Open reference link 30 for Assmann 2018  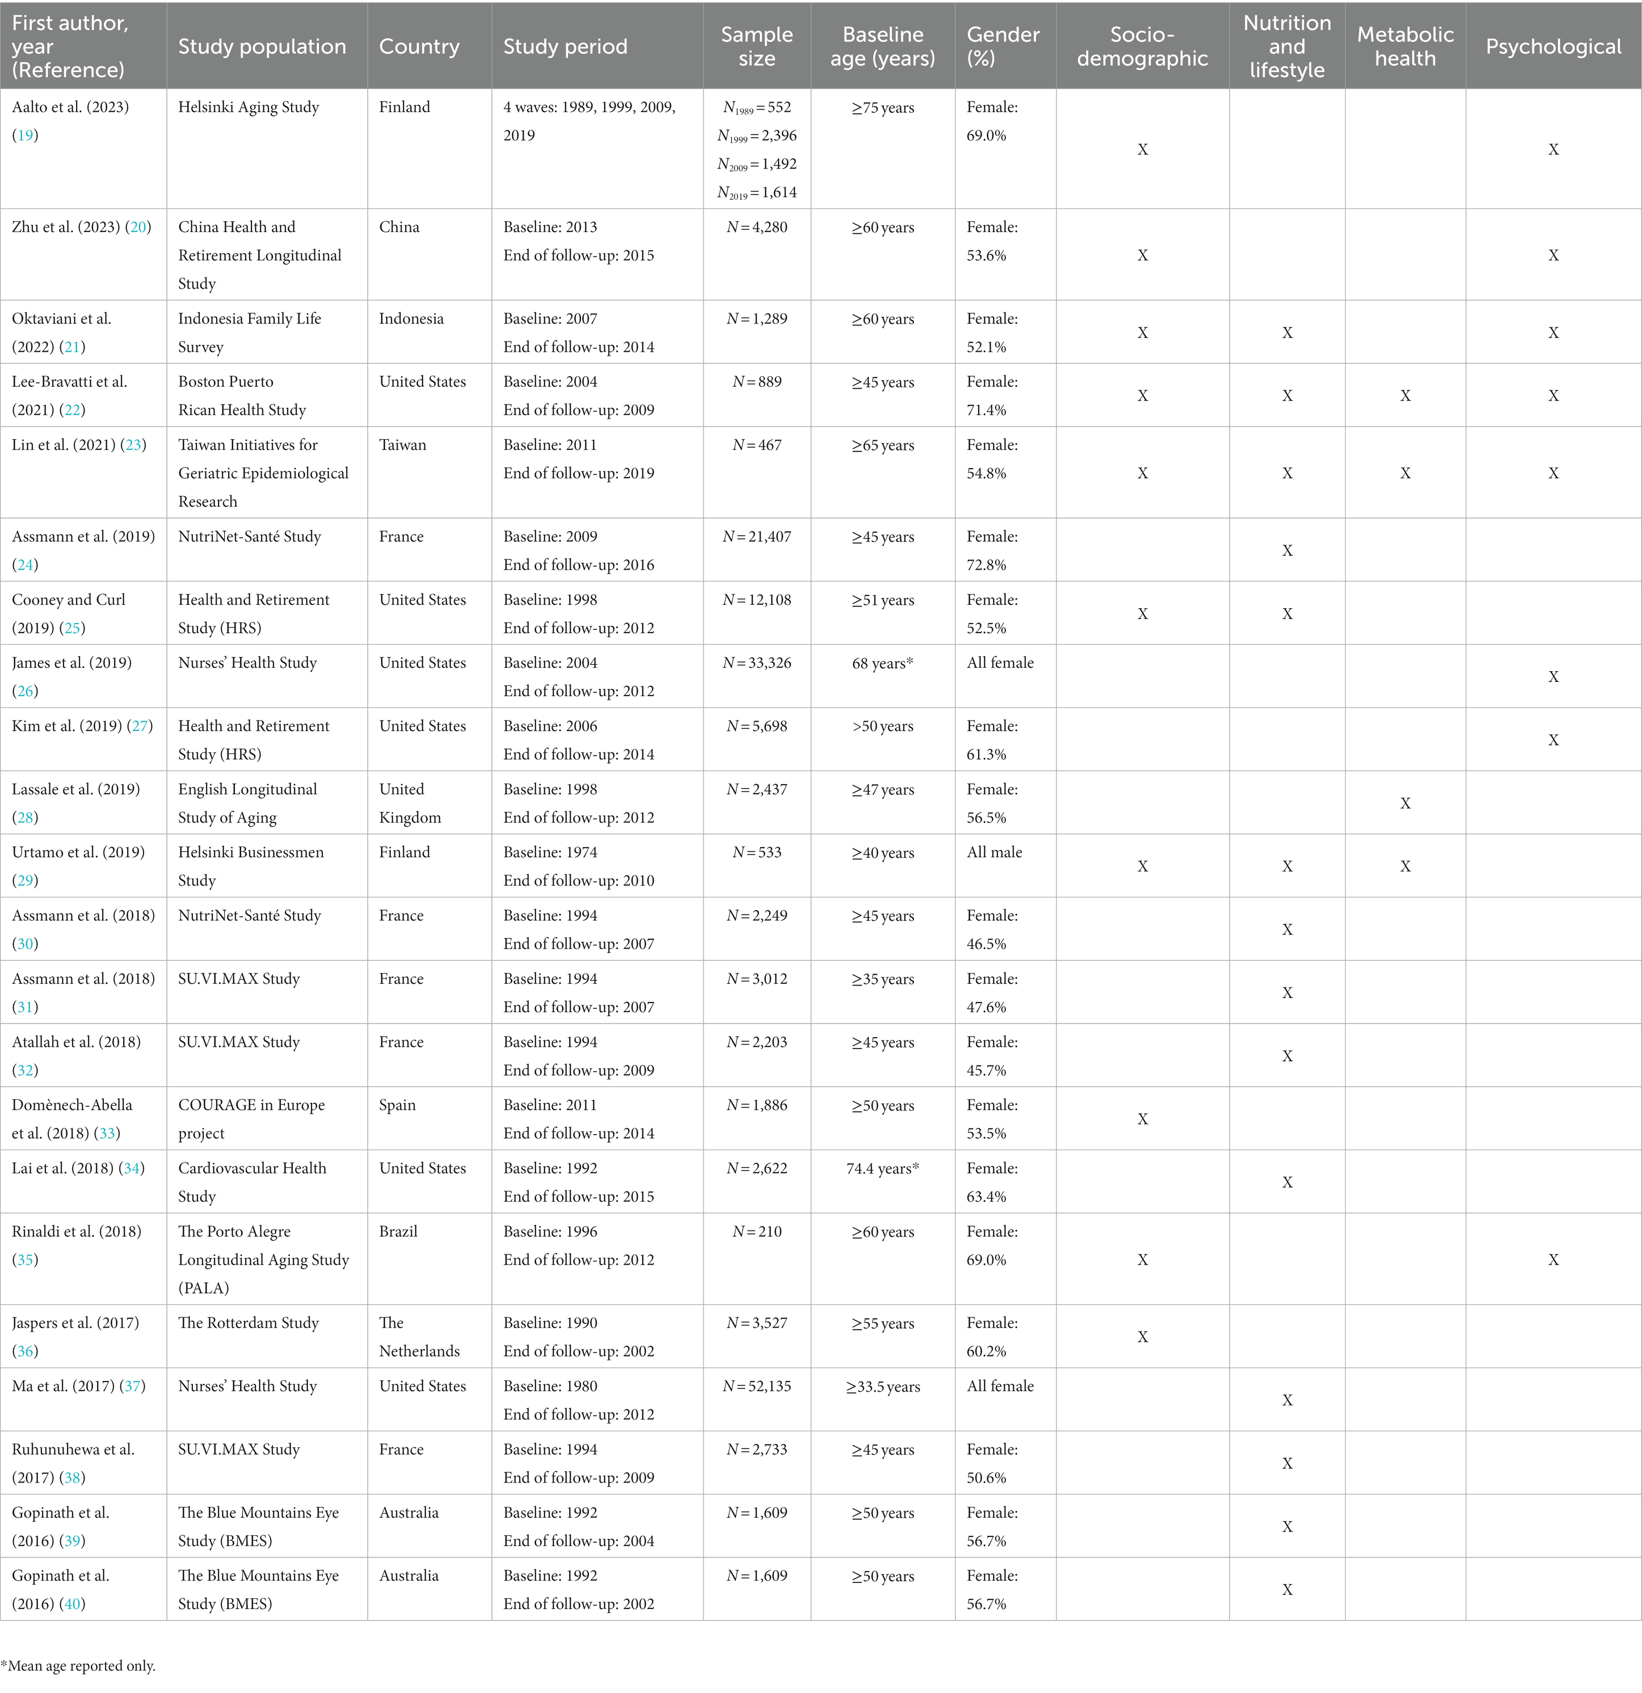click(25, 944)
